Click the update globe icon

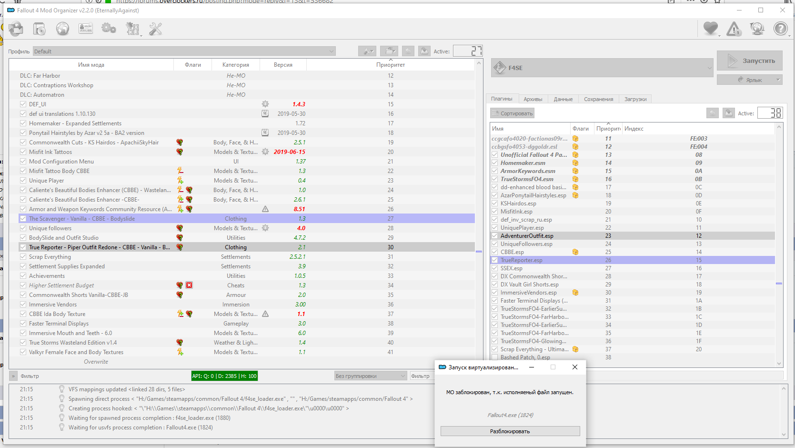(757, 29)
